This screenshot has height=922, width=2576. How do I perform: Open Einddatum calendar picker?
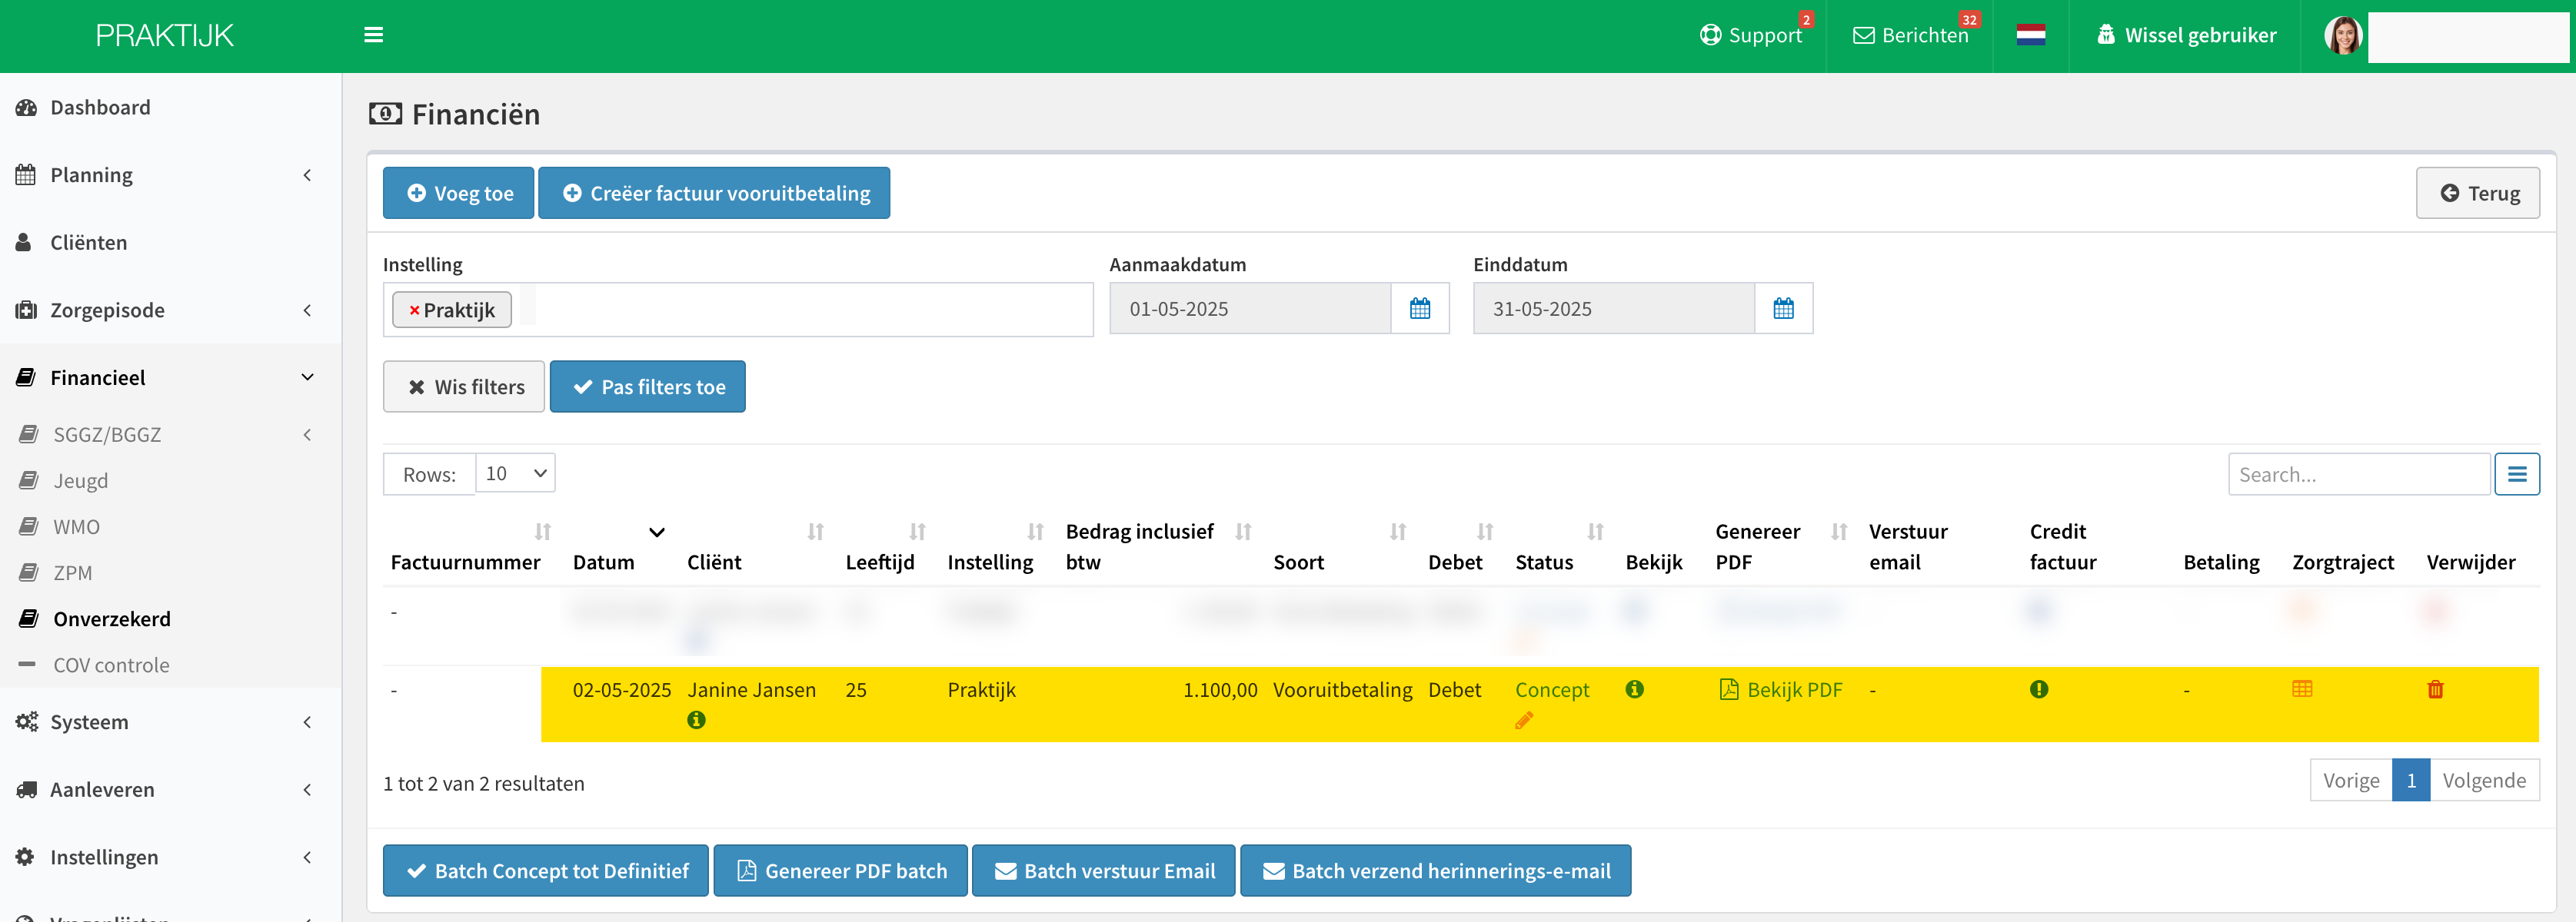[x=1783, y=309]
